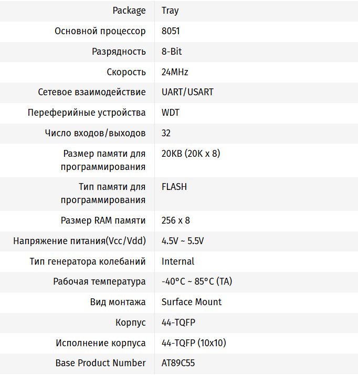The height and width of the screenshot is (382, 358).
Task: Click the Корпус label
Action: 131,323
